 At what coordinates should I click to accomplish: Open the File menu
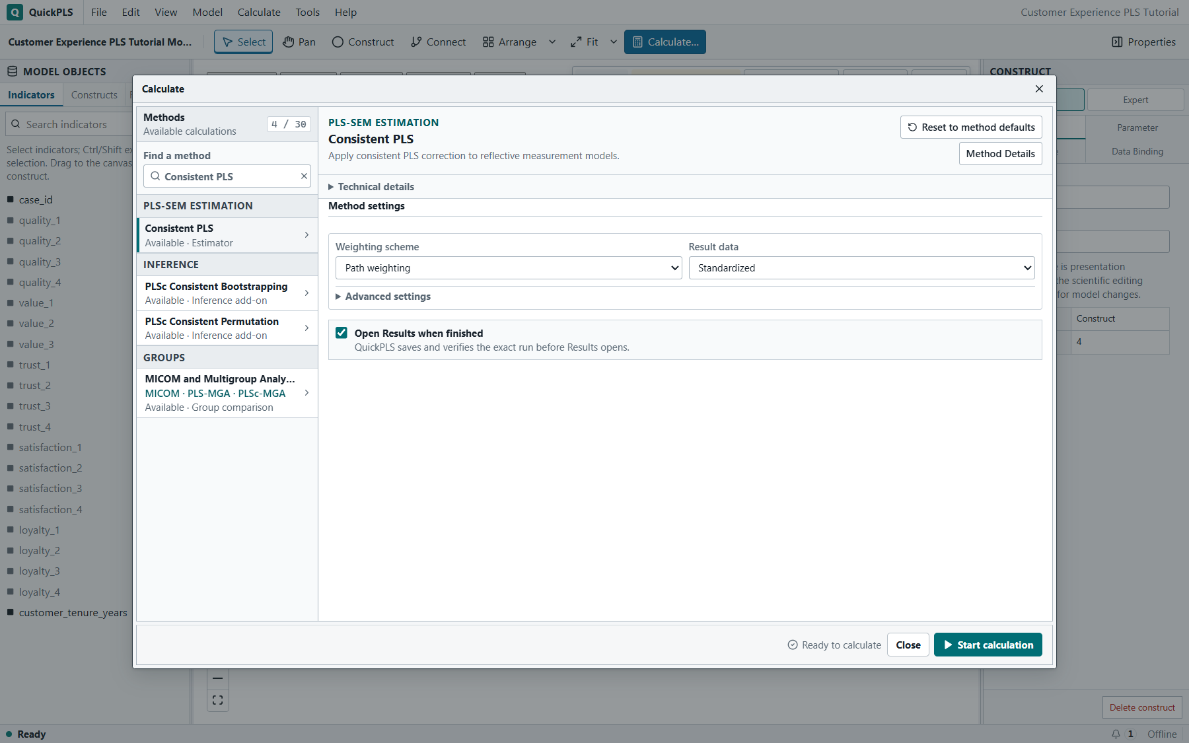click(x=99, y=12)
